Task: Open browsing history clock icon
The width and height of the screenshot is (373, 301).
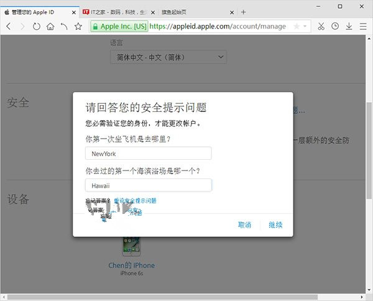Action: [335, 26]
